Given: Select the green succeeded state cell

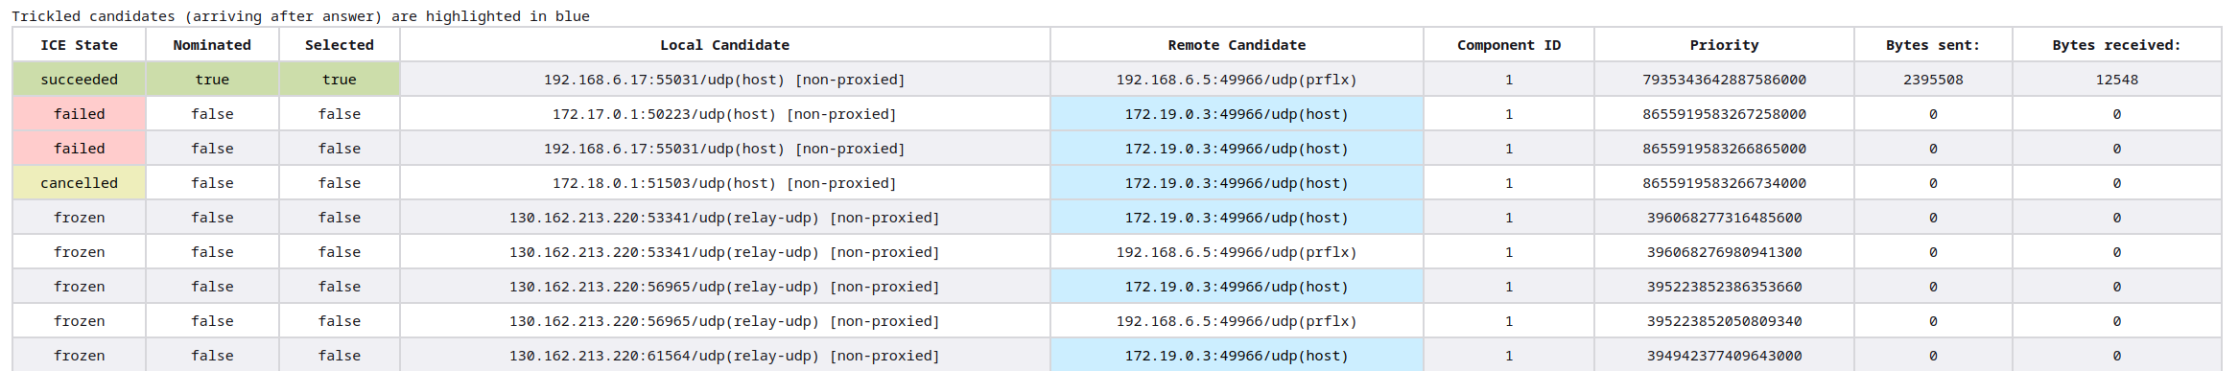Looking at the screenshot, I should point(79,80).
